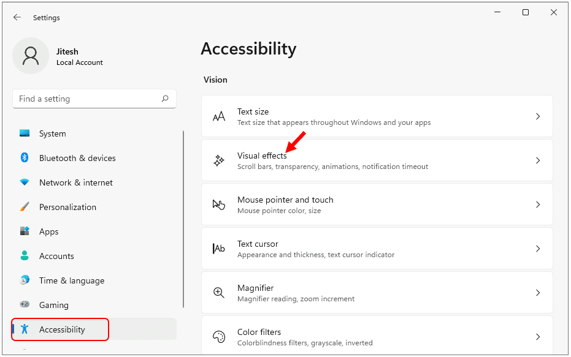The image size is (571, 357).
Task: Select System in the sidebar
Action: [94, 133]
